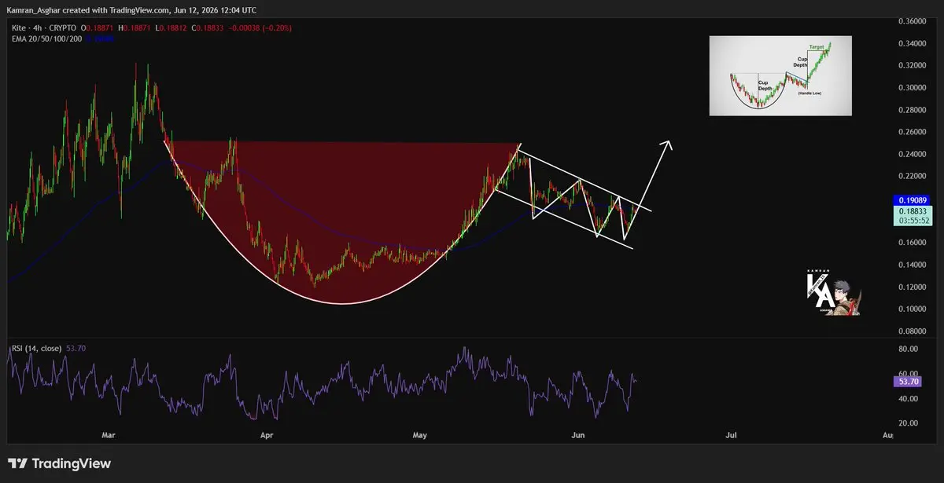This screenshot has height=483, width=944.
Task: Click the 03:55:52 candle countdown label
Action: point(913,221)
